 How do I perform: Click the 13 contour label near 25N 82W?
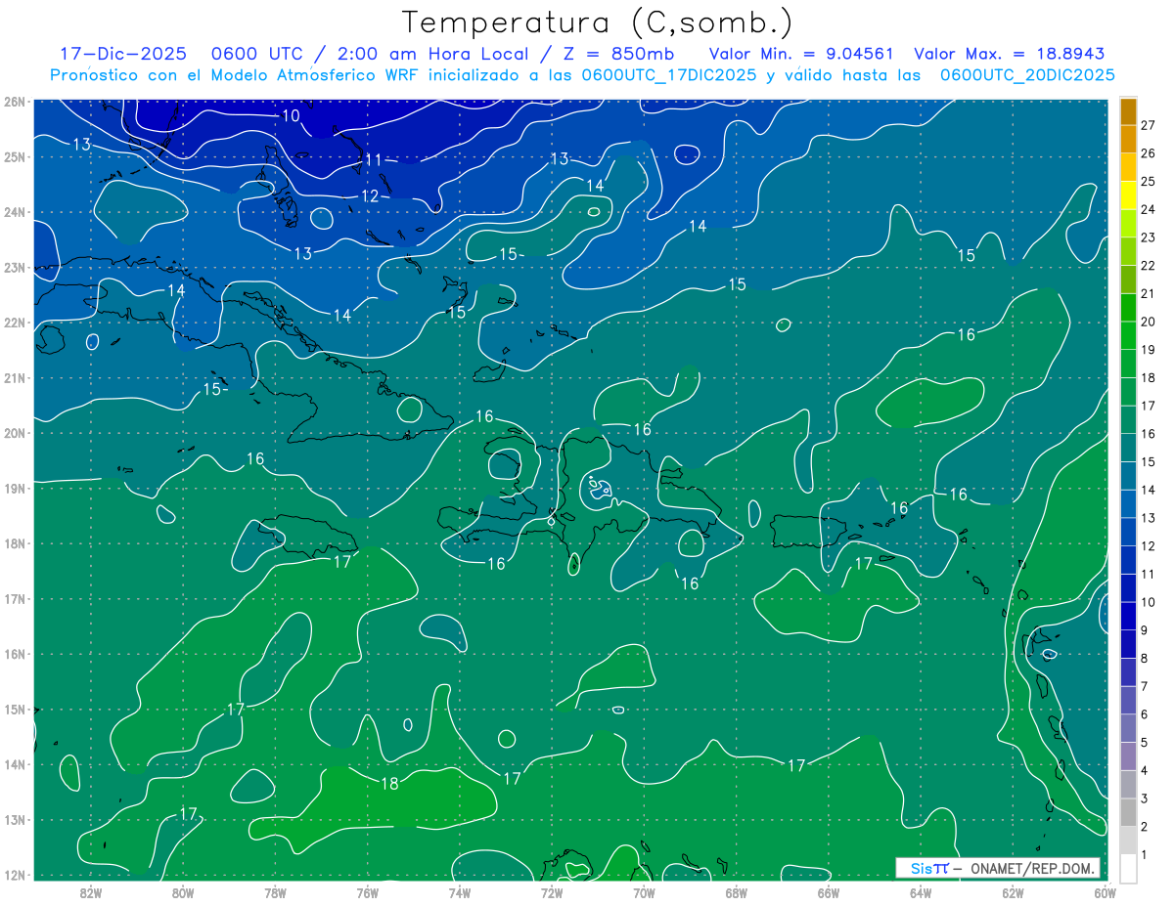click(x=82, y=144)
